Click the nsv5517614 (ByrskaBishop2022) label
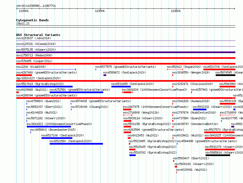The width and height of the screenshot is (243, 183). tap(40, 84)
